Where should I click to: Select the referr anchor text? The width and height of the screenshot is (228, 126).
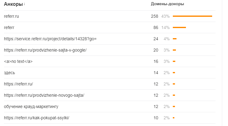point(9,27)
